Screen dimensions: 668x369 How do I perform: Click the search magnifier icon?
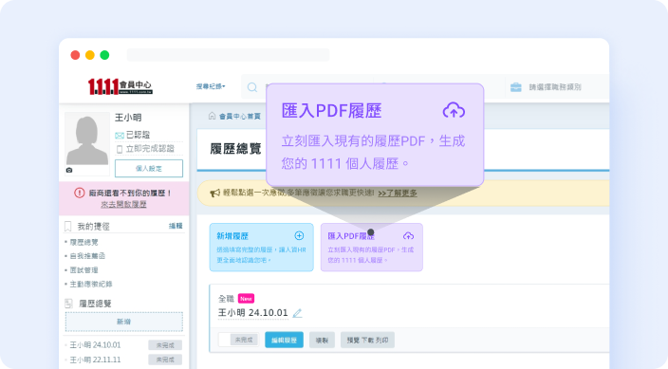(x=252, y=87)
